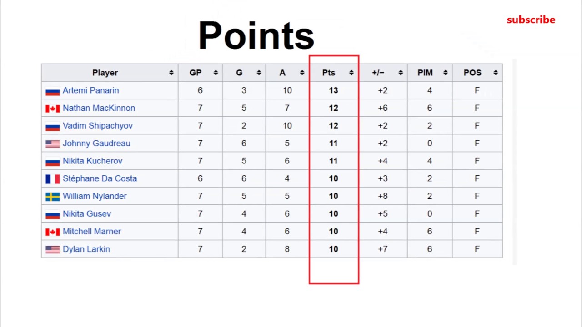Sort by PIM column arrows
The height and width of the screenshot is (327, 582).
click(445, 73)
